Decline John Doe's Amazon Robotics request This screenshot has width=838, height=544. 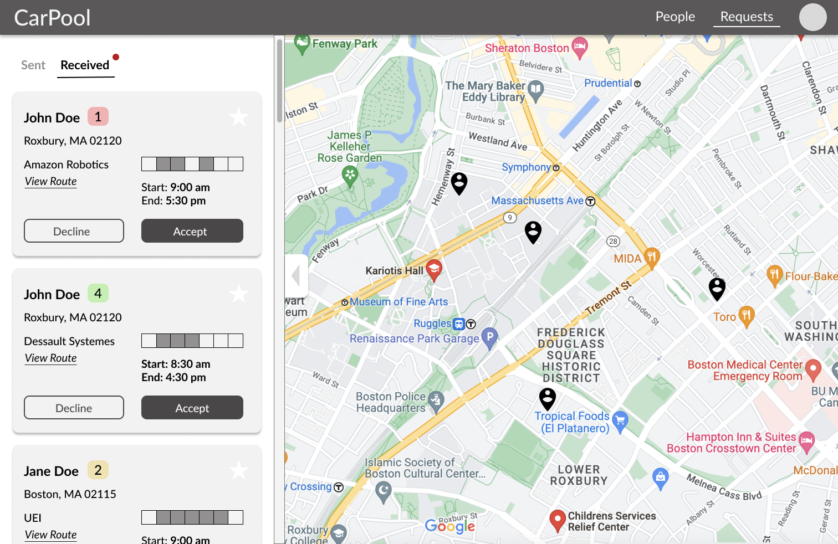pyautogui.click(x=74, y=231)
